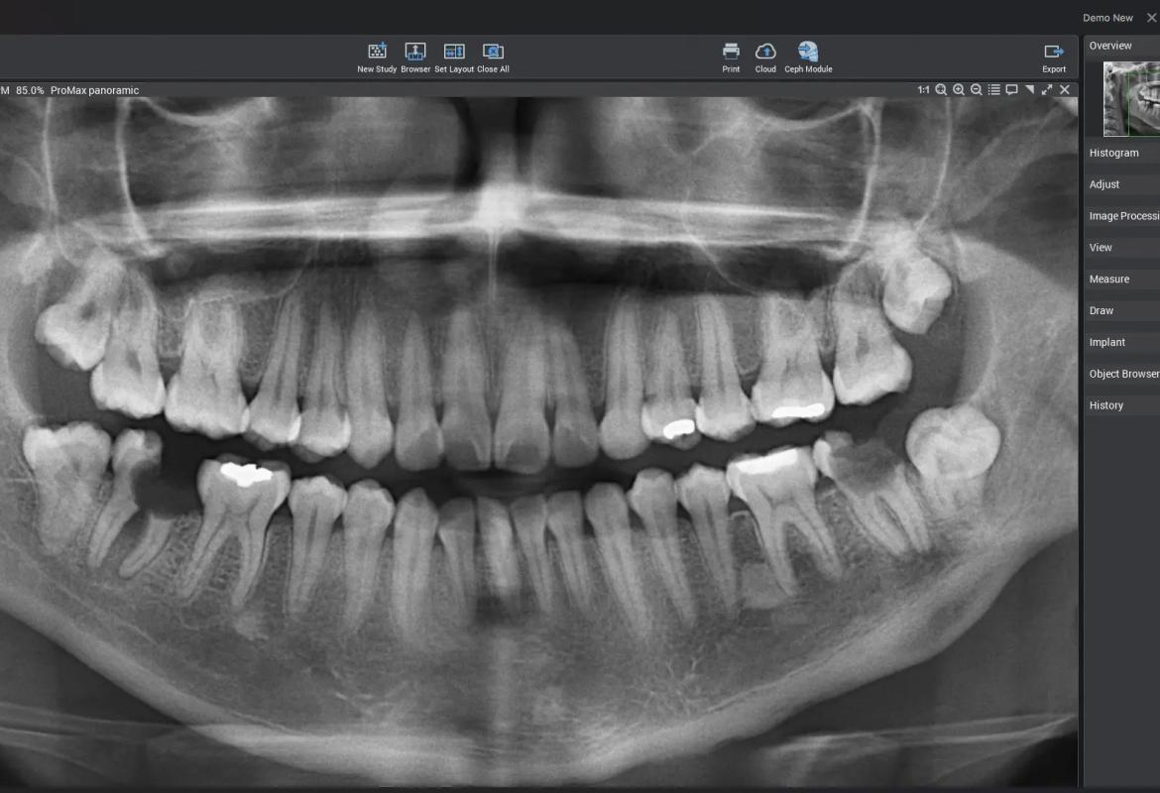
Task: Zoom out of the panoramic image
Action: pos(977,89)
